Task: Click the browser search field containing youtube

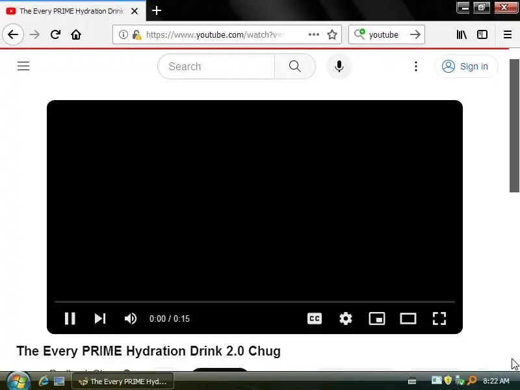Action: click(387, 34)
